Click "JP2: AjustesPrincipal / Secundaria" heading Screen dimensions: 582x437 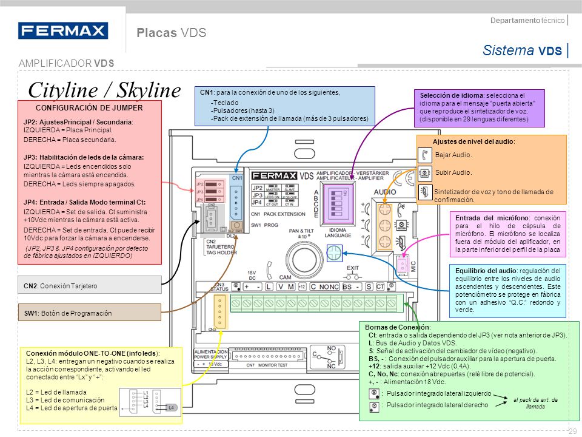tap(78, 122)
